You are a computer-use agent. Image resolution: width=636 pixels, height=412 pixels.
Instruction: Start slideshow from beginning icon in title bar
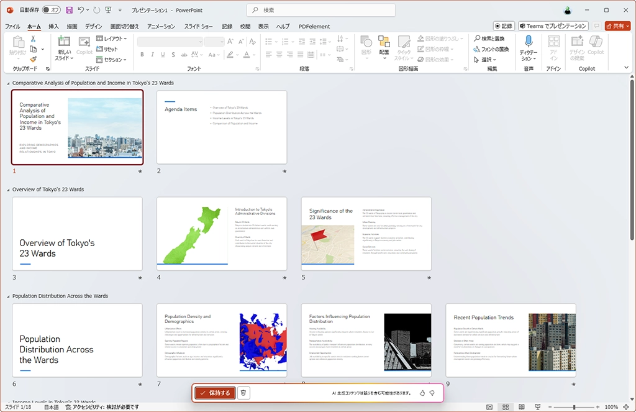(108, 10)
